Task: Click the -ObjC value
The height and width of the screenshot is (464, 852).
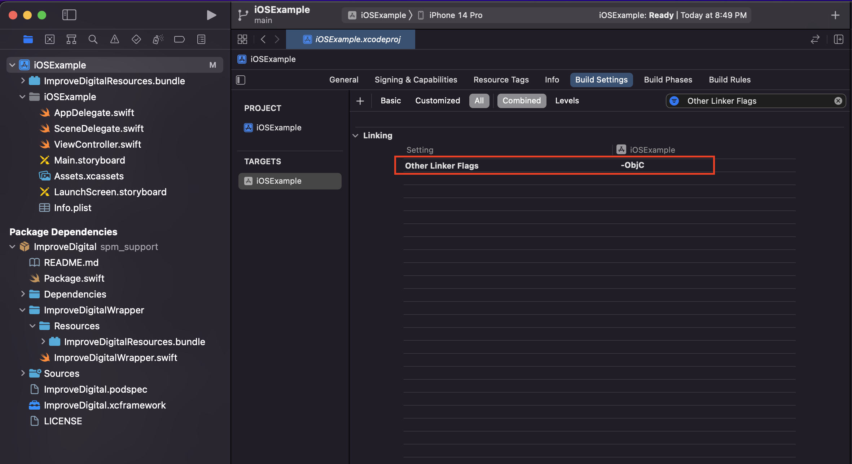Action: coord(632,165)
